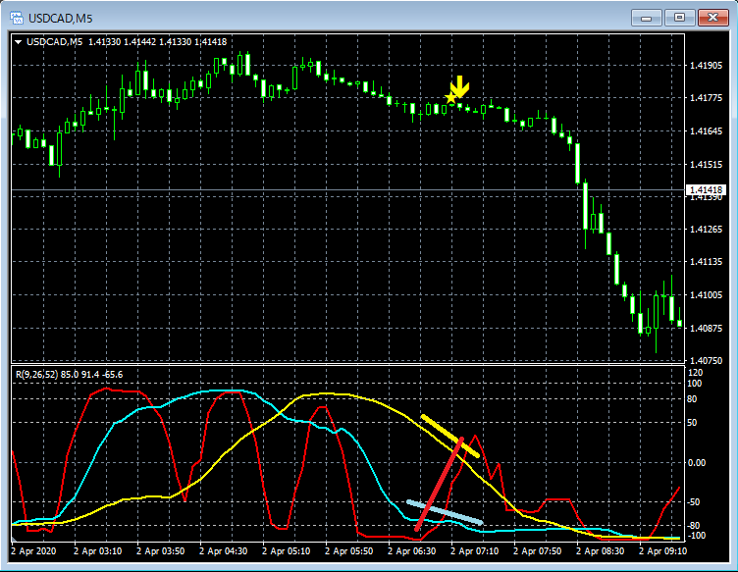Viewport: 738px width, 572px height.
Task: Click the indicator scale value 100
Action: pos(696,385)
